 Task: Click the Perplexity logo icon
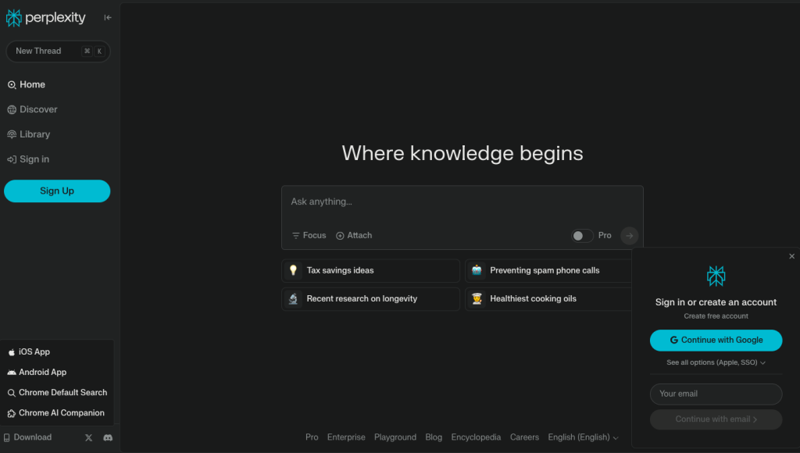tap(13, 17)
